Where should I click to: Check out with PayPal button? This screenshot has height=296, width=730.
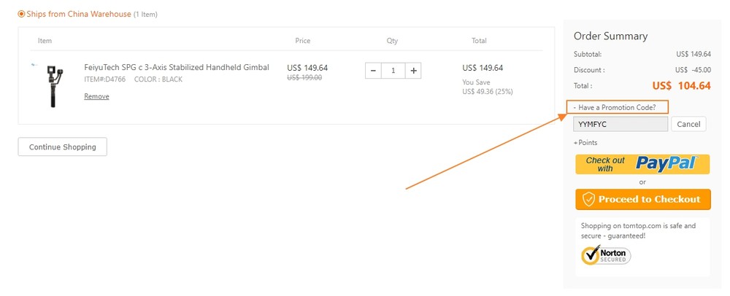point(642,165)
